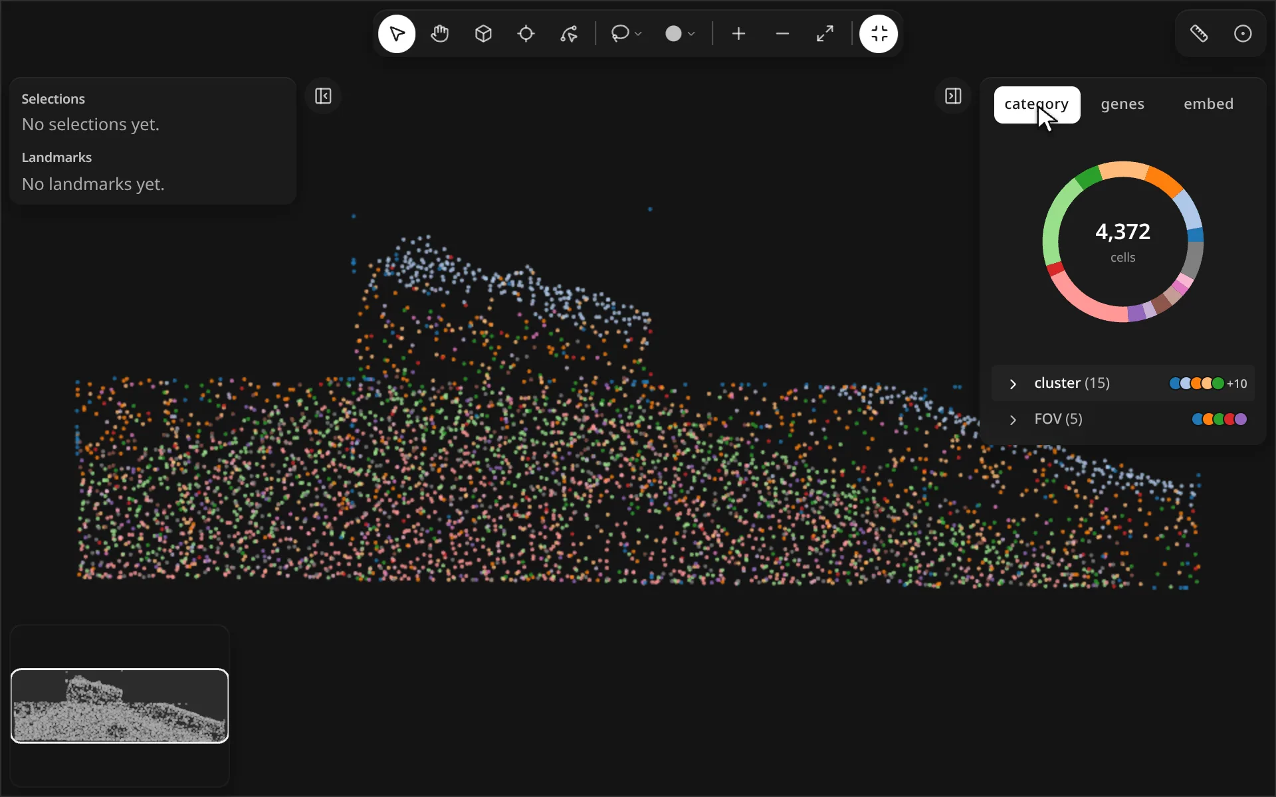Click the gray point color circle
Screen dimensions: 1276x797
point(673,34)
